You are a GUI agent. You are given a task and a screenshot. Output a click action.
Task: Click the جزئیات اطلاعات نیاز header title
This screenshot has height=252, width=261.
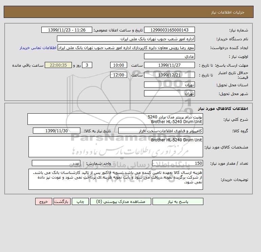pyautogui.click(x=227, y=12)
